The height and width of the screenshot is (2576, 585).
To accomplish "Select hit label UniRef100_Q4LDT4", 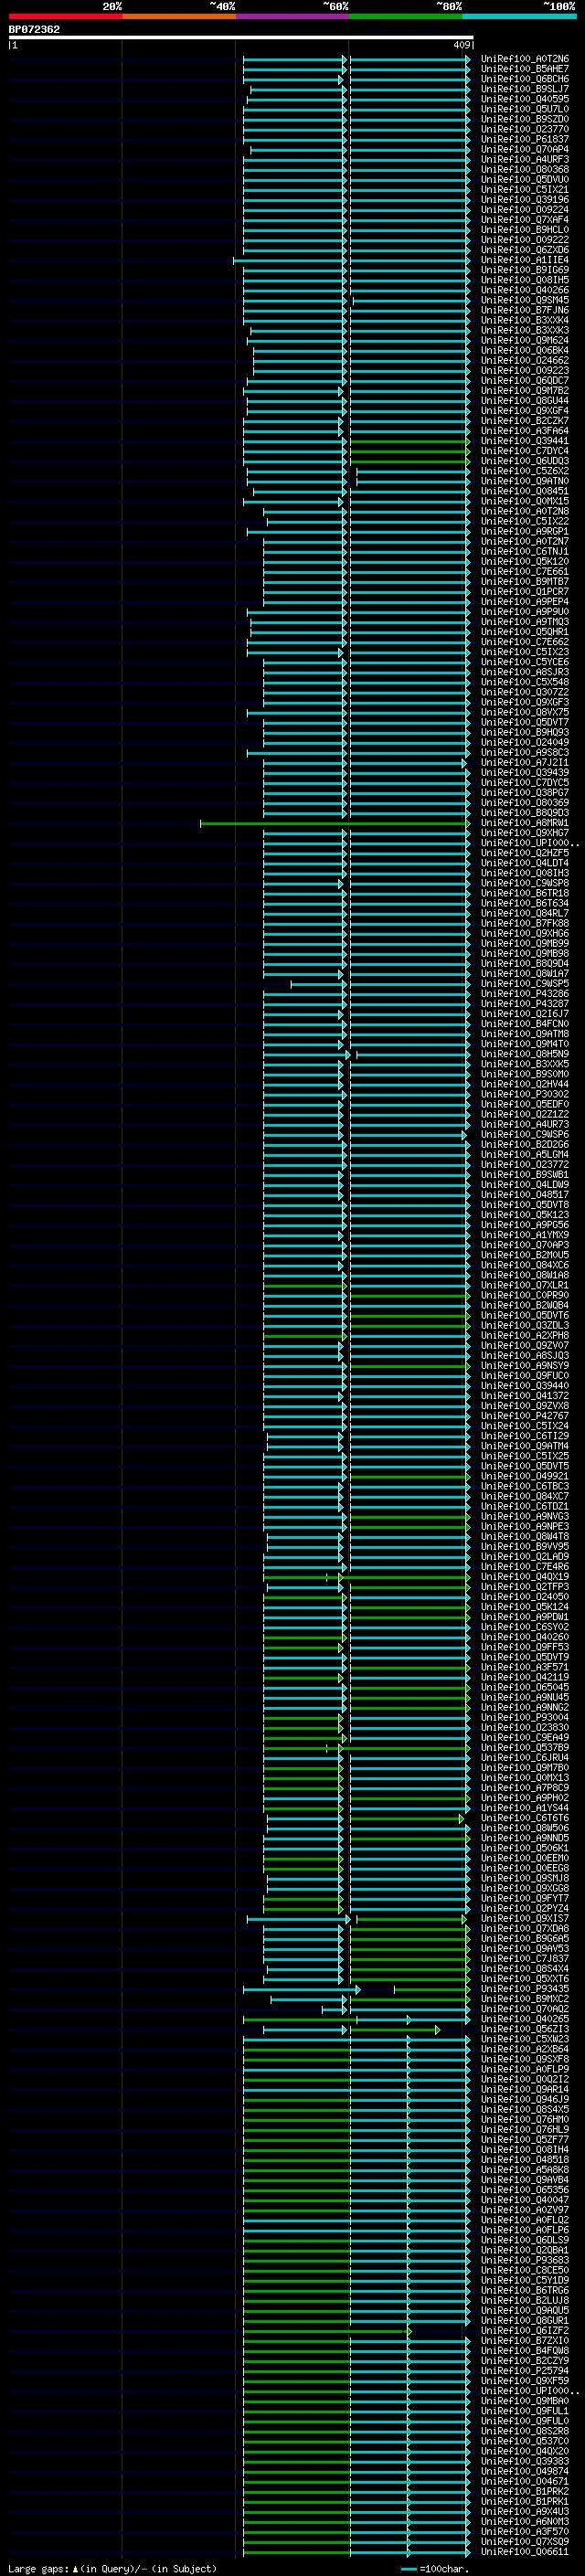I will 525,863.
